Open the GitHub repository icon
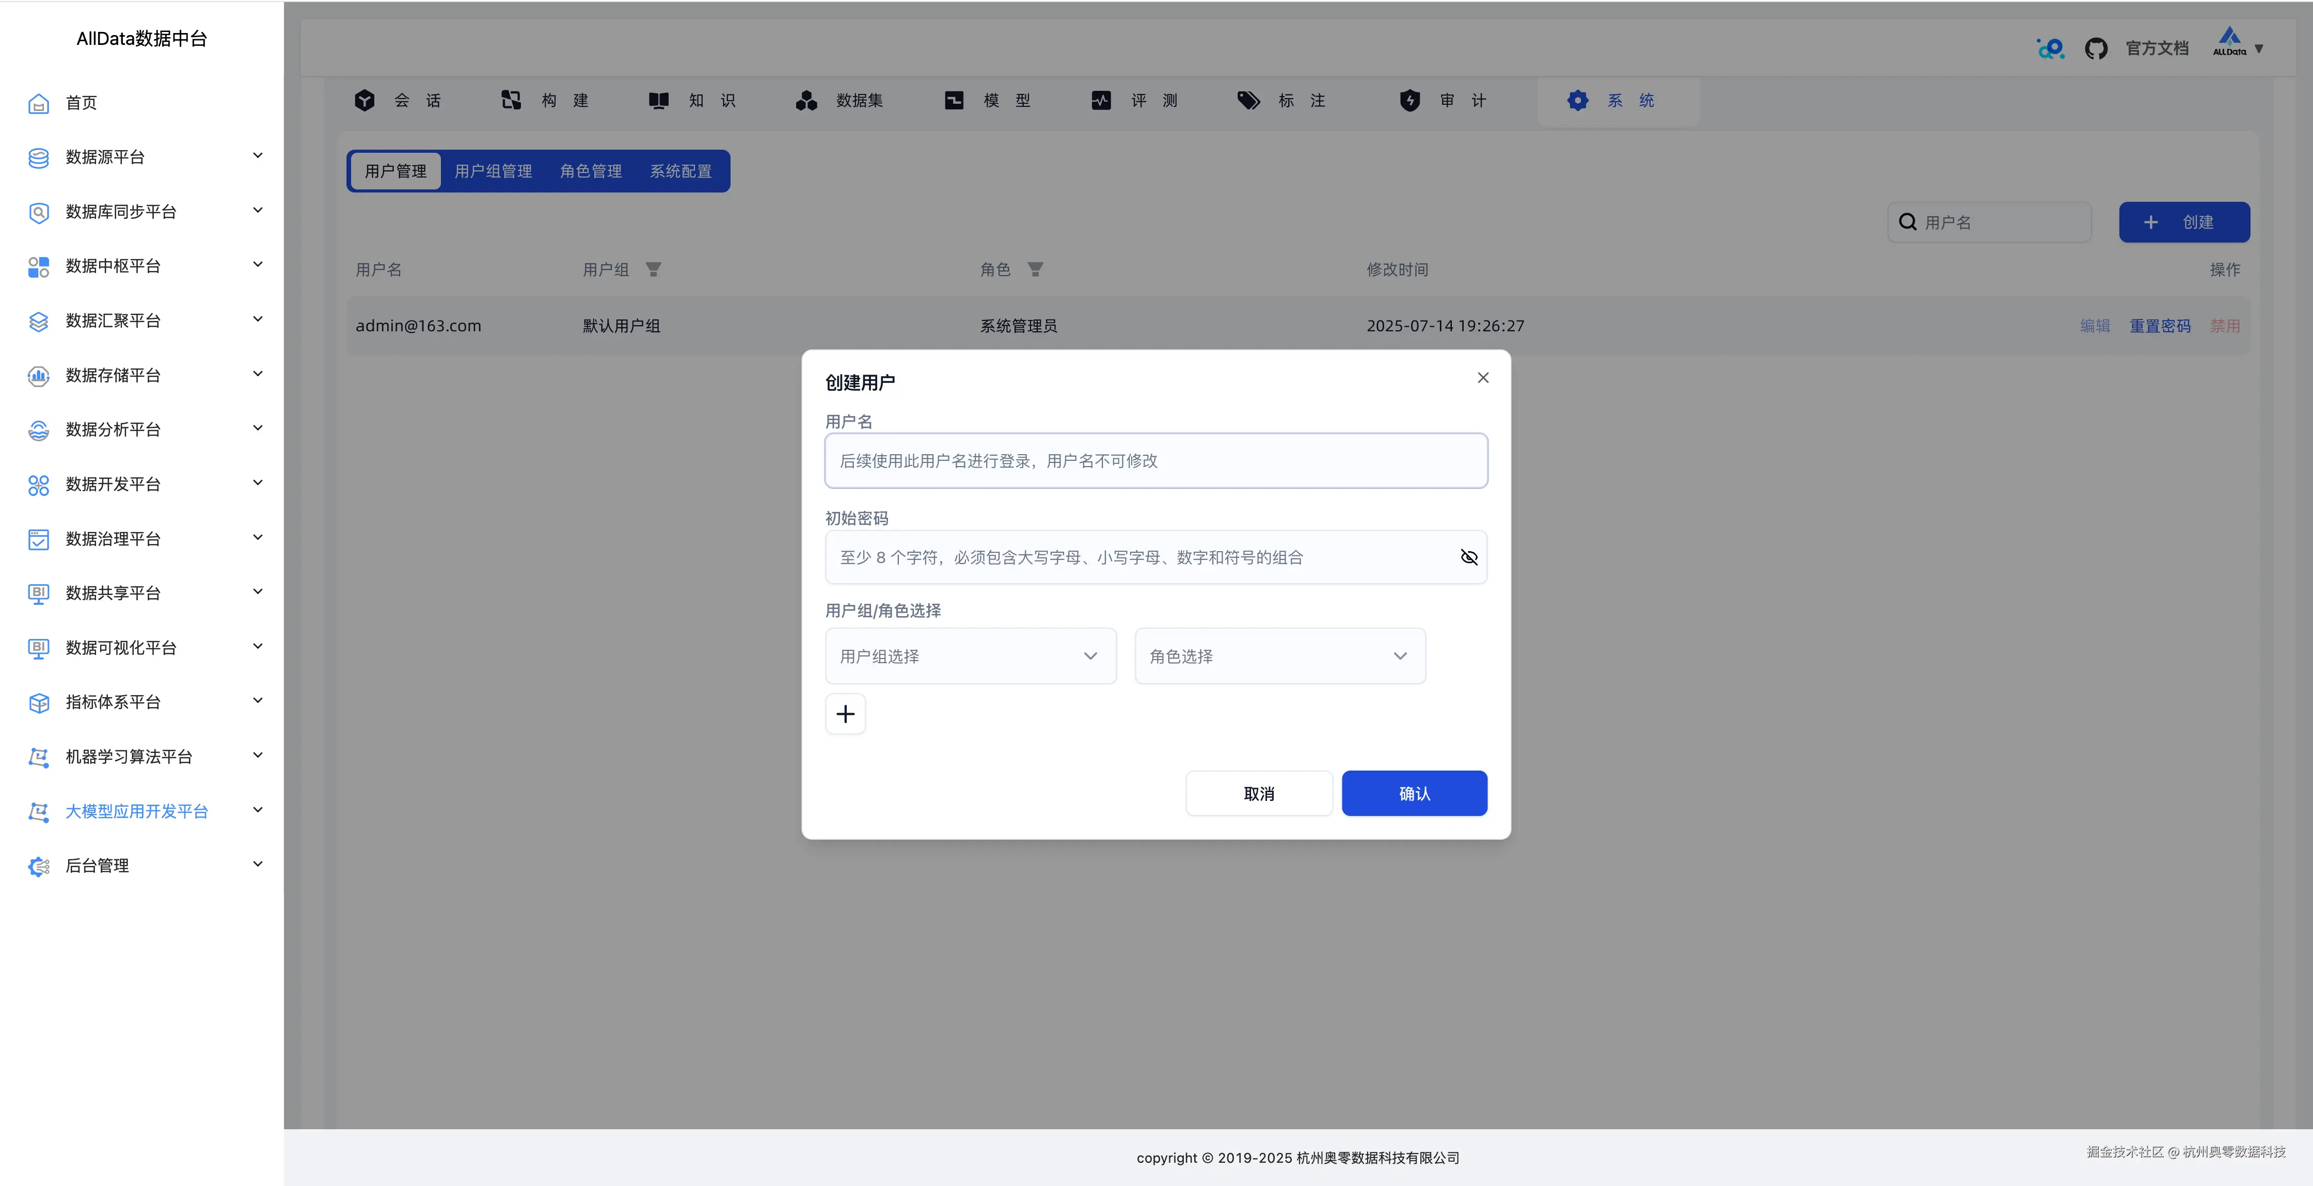The height and width of the screenshot is (1186, 2313). click(x=2097, y=47)
